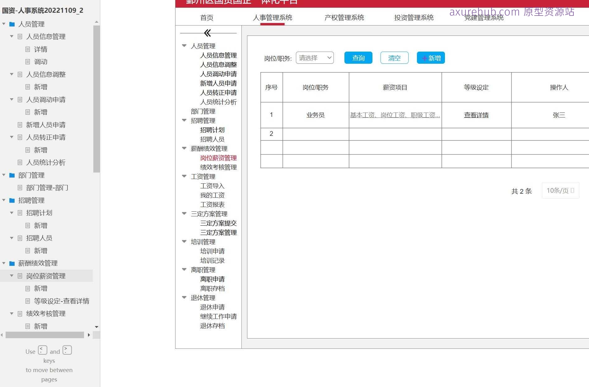Click the page icon beside 部门管理-部门
The width and height of the screenshot is (589, 387).
tap(20, 188)
